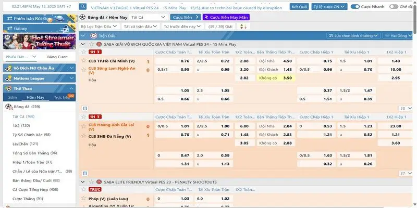
Task: Star the Pháp (V) penalty shootout match
Action: point(84,199)
